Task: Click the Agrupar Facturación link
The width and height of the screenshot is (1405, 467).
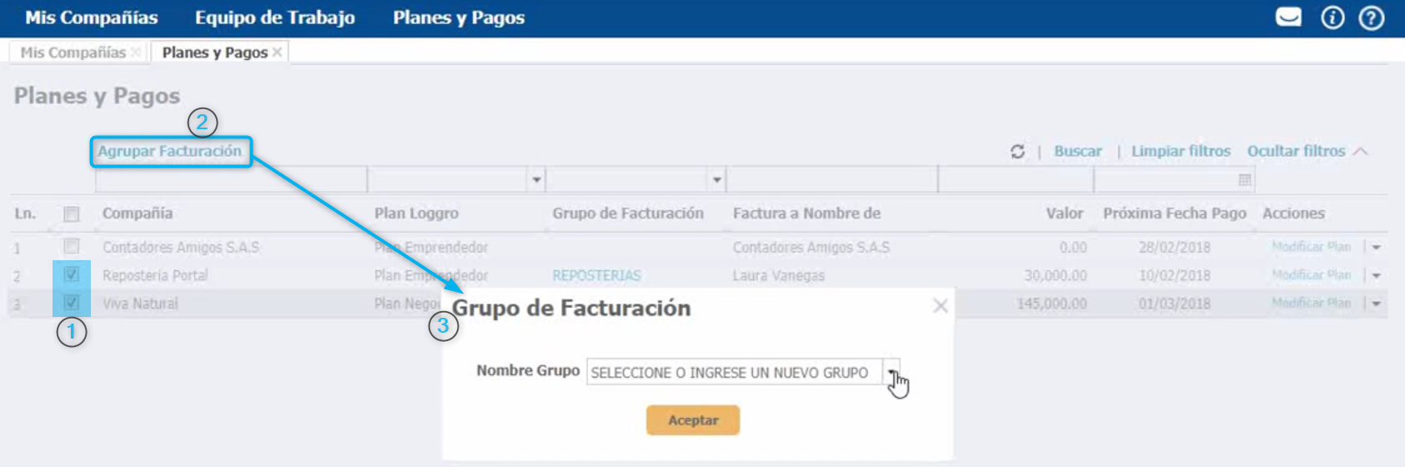Action: [x=169, y=152]
